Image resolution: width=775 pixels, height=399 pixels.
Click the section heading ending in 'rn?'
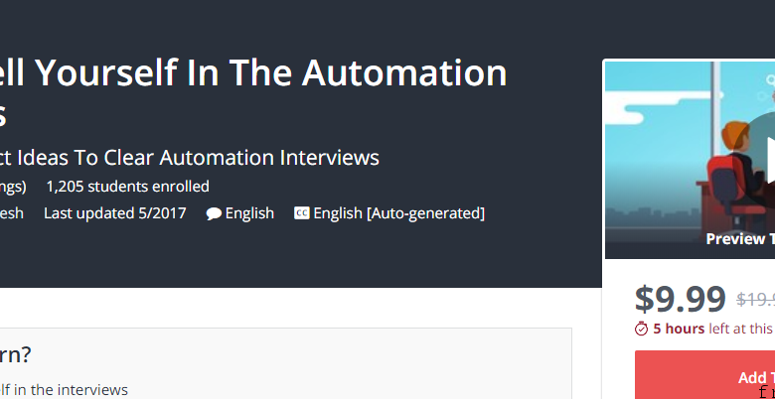[x=15, y=354]
